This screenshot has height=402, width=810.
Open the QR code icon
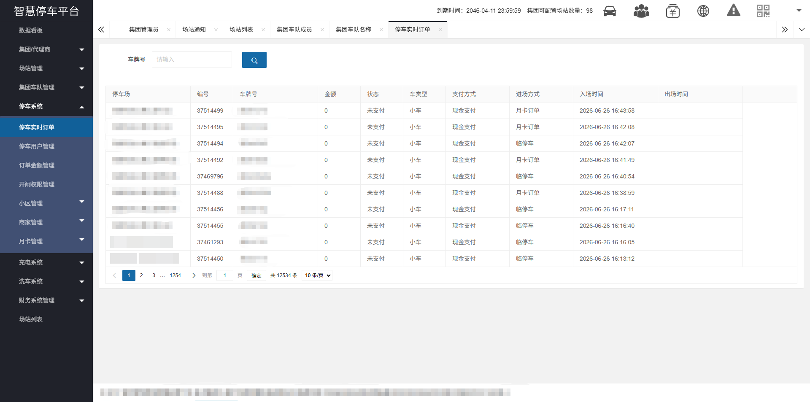coord(763,11)
